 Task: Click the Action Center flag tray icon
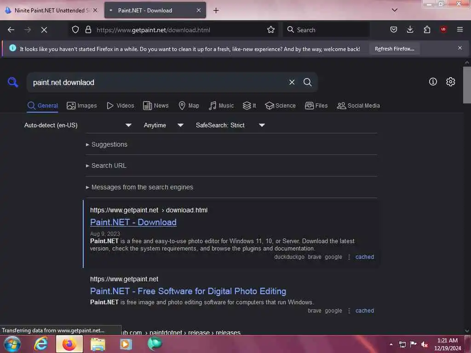point(414,344)
